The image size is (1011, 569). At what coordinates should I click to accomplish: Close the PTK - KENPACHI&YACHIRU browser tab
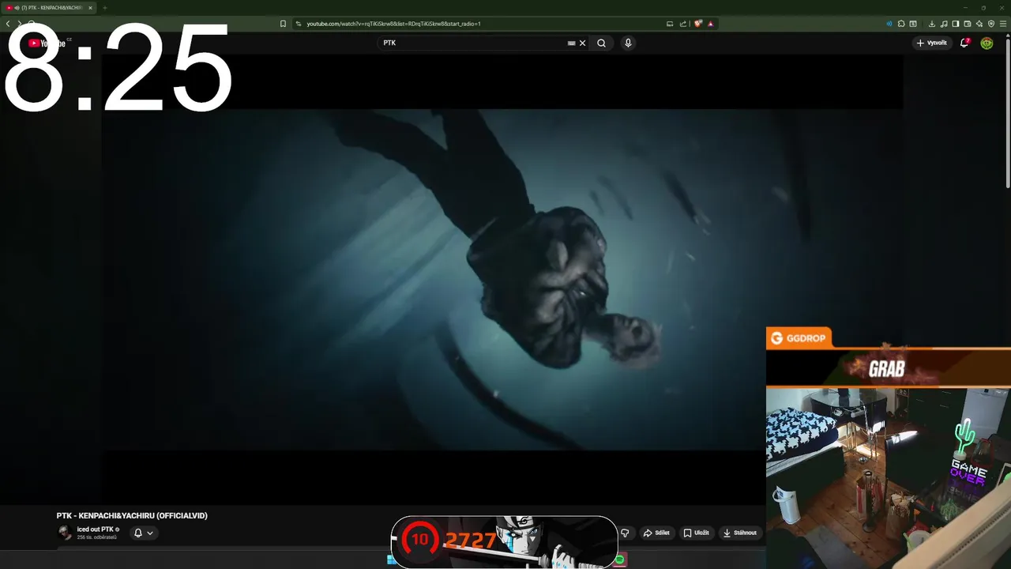pos(90,8)
